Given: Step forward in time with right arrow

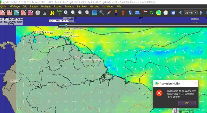Looking at the screenshot, I should [201, 13].
